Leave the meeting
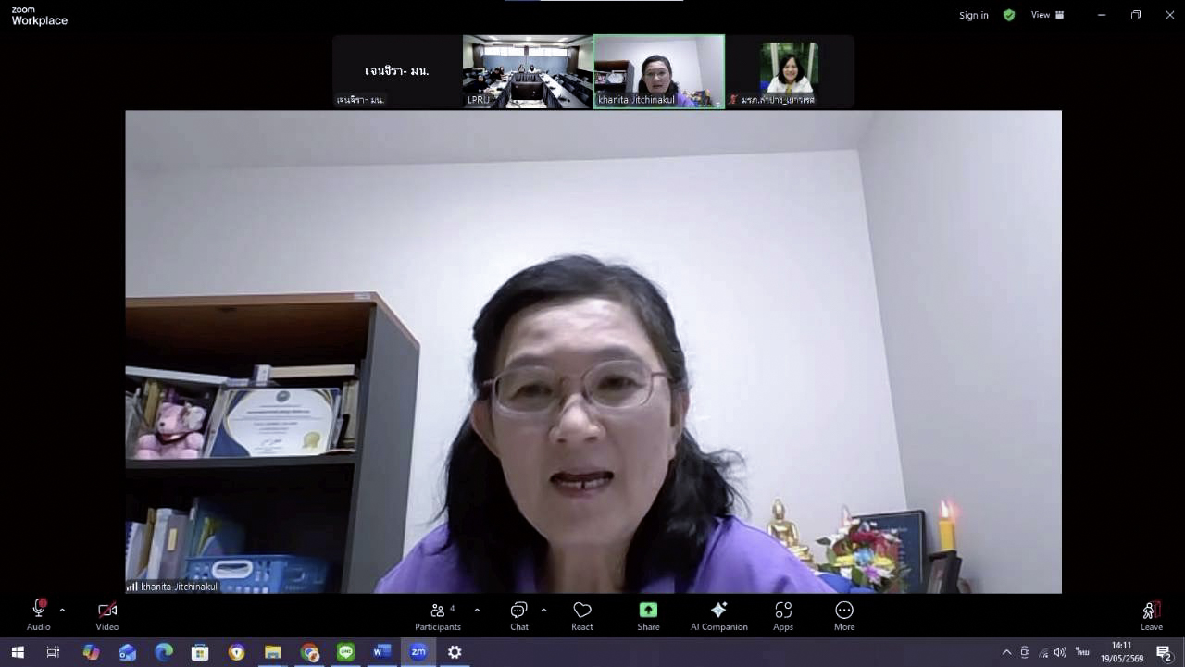This screenshot has width=1185, height=667. coord(1152,615)
